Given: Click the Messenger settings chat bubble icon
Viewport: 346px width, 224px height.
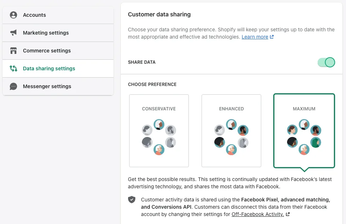Looking at the screenshot, I should pos(13,86).
